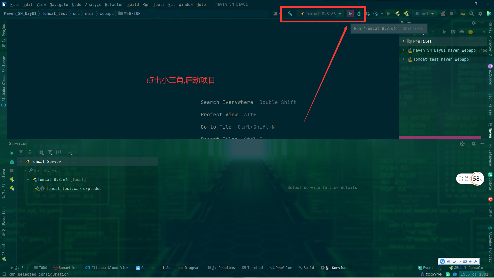Open the JRebel dropdown in the toolbar
494x278 pixels.
coord(424,14)
